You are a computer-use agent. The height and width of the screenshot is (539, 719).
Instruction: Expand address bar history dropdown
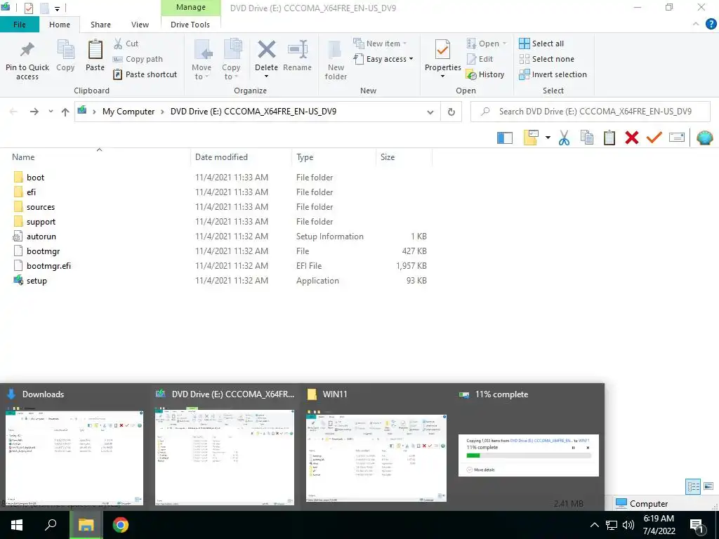tap(430, 112)
